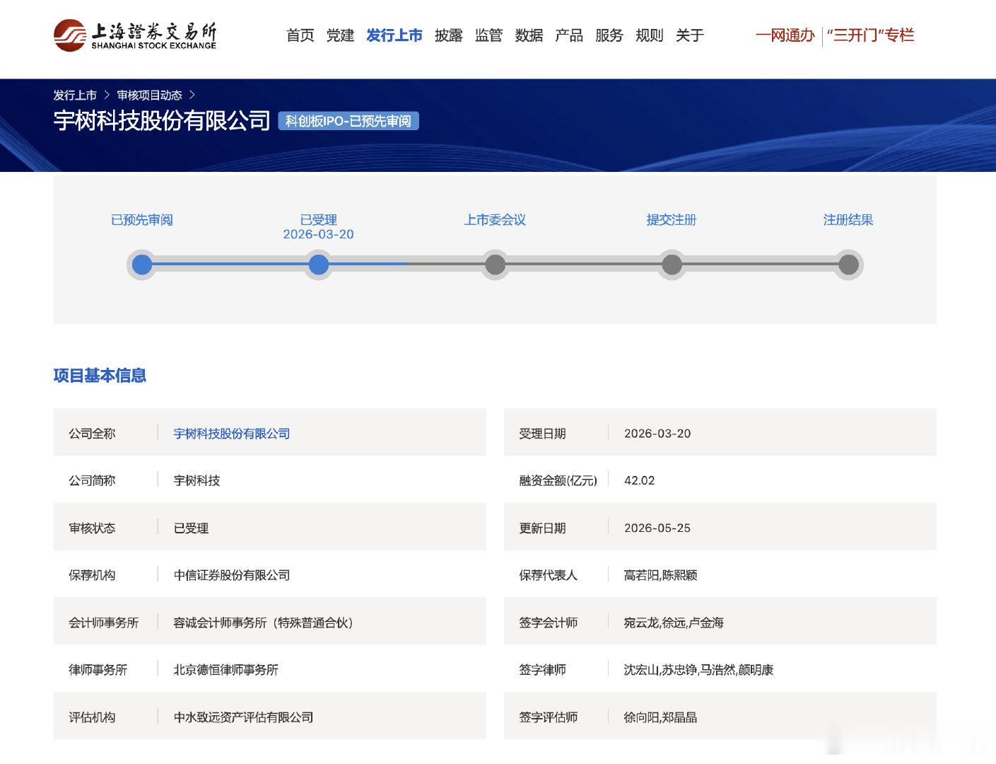Click the 提交注册 progress step marker
The height and width of the screenshot is (764, 996).
672,265
